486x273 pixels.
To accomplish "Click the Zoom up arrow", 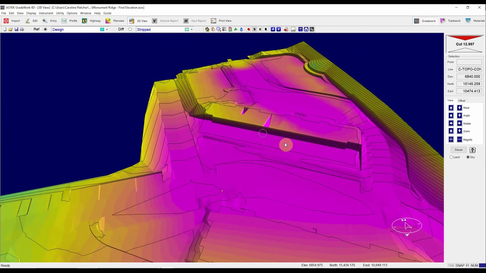I will pos(451,131).
